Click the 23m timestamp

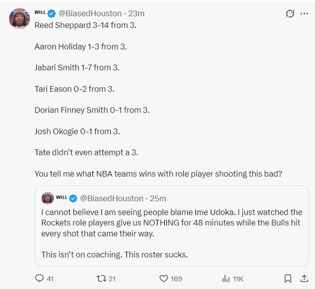(136, 14)
